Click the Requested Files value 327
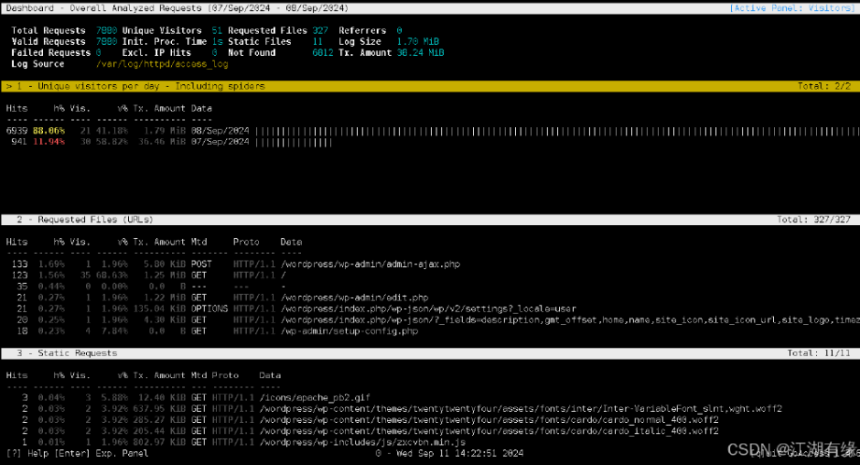The width and height of the screenshot is (860, 465). click(x=321, y=31)
